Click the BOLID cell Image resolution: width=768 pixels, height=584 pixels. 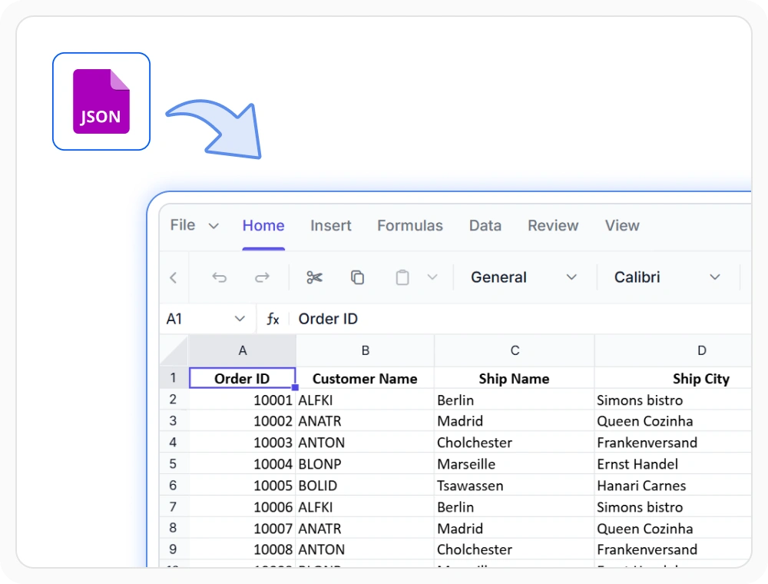(x=366, y=486)
